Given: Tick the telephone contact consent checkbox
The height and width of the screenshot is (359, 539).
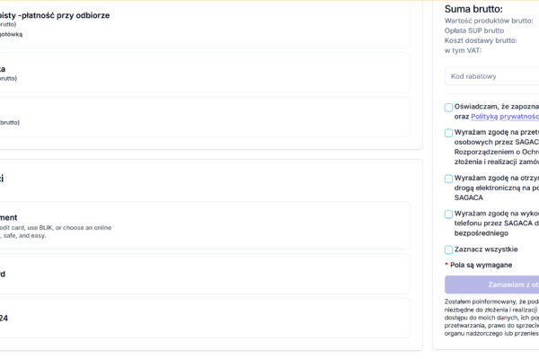Looking at the screenshot, I should (x=449, y=215).
